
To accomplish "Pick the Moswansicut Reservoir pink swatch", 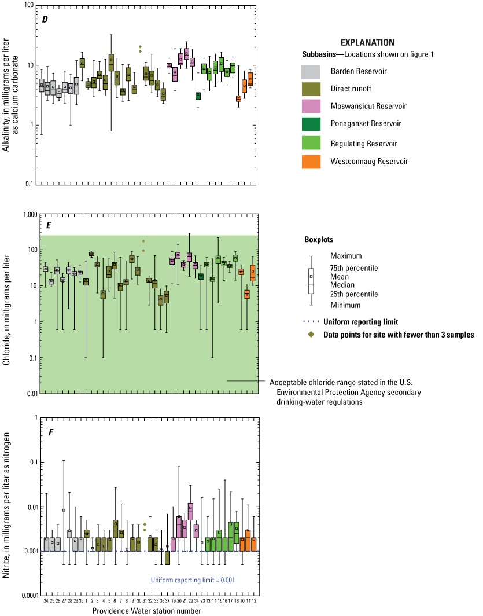I will 312,107.
